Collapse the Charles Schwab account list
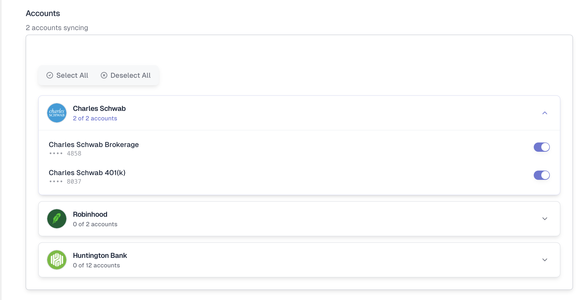 click(545, 113)
